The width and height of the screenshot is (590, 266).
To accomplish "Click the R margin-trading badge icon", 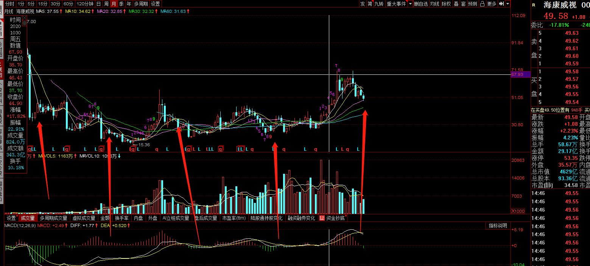I will tap(534, 5).
